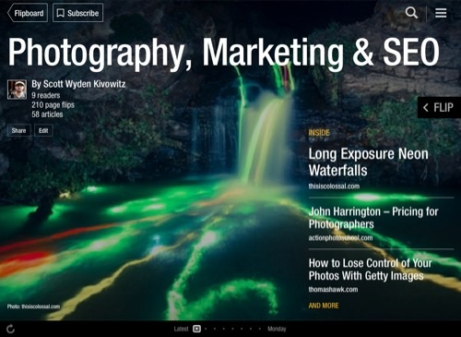Jump to Latest in page timeline

[x=181, y=329]
